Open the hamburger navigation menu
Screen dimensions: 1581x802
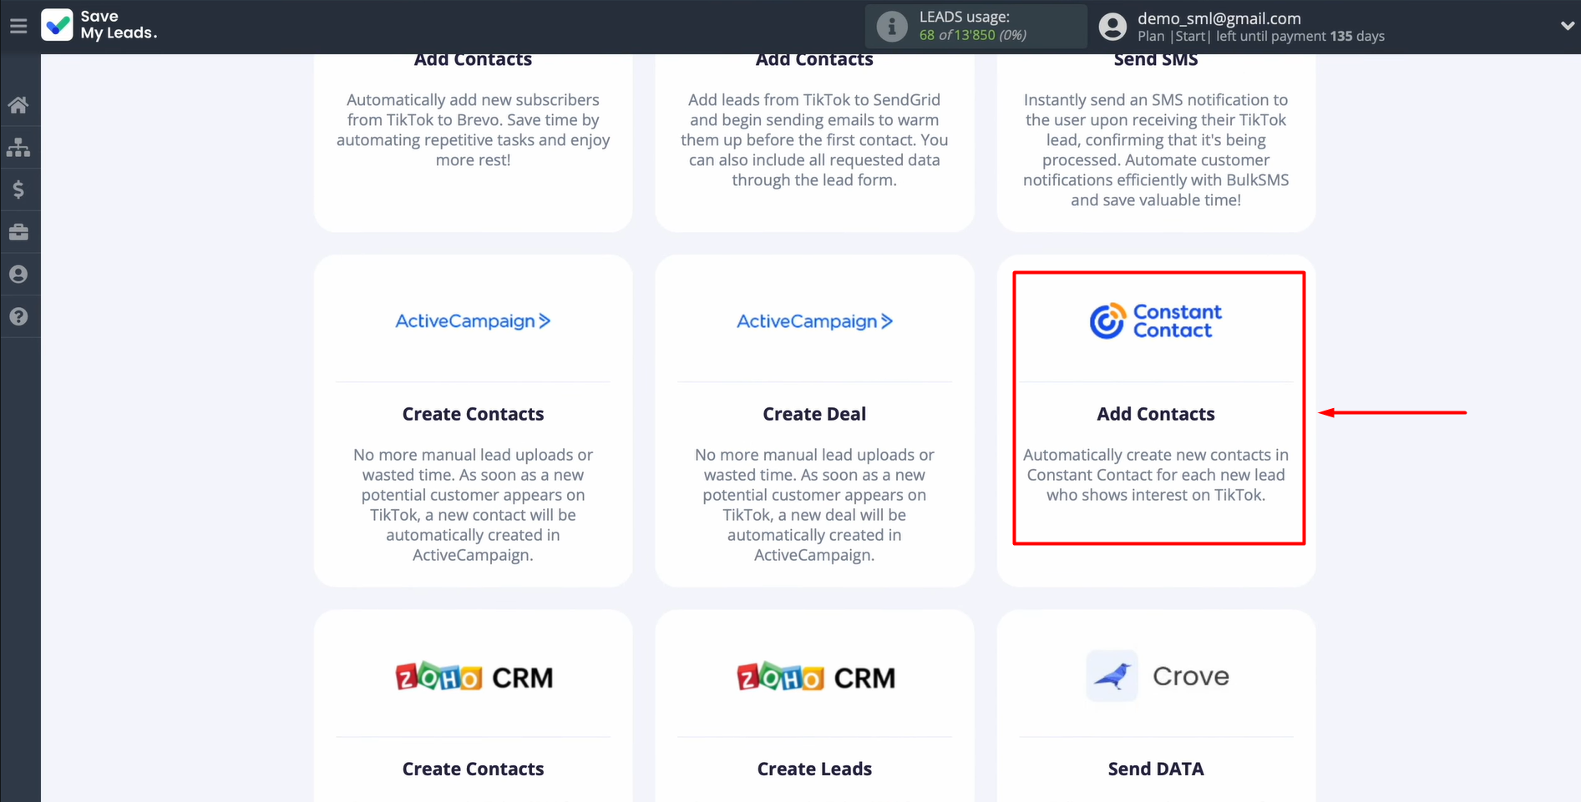point(18,25)
